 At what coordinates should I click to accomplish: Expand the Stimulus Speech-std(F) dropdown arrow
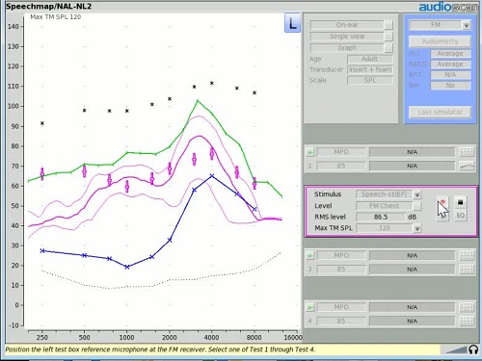coord(417,194)
